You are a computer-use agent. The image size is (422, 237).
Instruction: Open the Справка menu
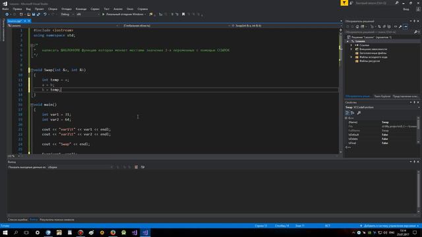[x=142, y=9]
